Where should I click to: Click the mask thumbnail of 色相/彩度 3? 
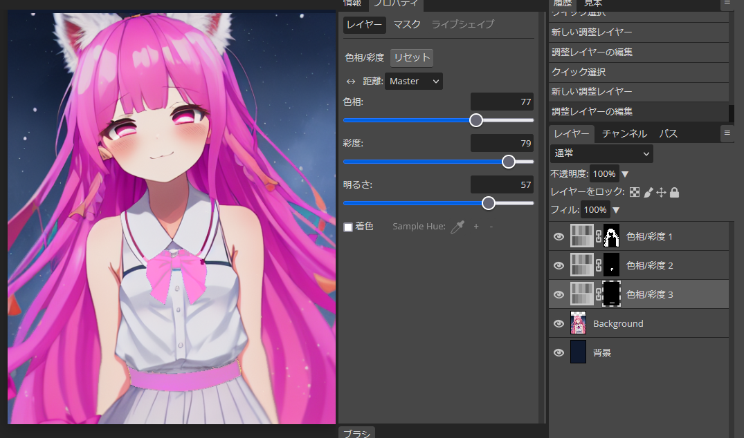click(x=611, y=294)
